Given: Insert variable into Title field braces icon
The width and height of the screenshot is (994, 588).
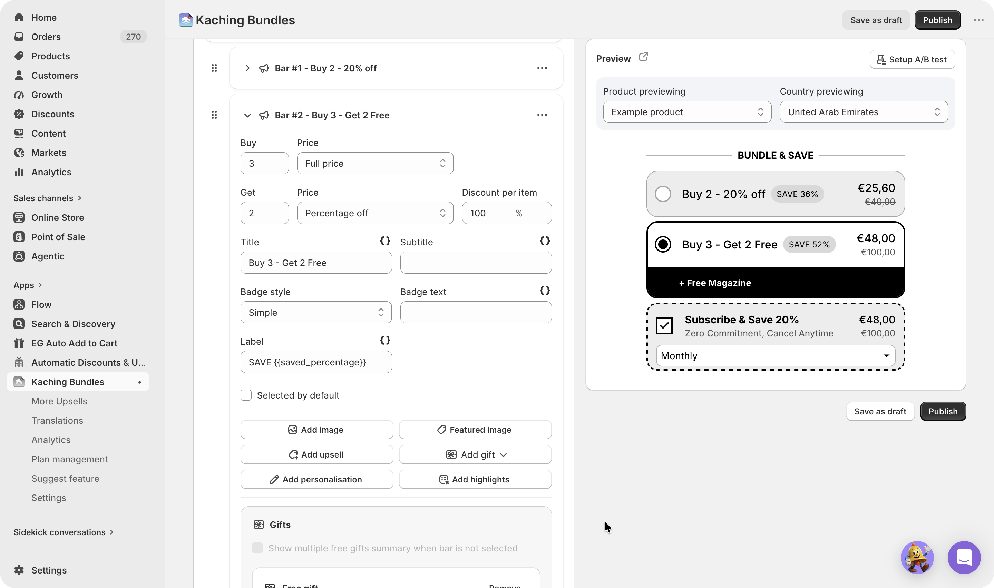Looking at the screenshot, I should click(385, 241).
